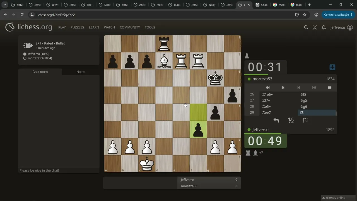Click the black rook on d8
The image size is (357, 201).
coord(164,44)
